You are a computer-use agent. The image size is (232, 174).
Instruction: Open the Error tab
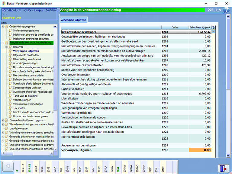point(163,167)
